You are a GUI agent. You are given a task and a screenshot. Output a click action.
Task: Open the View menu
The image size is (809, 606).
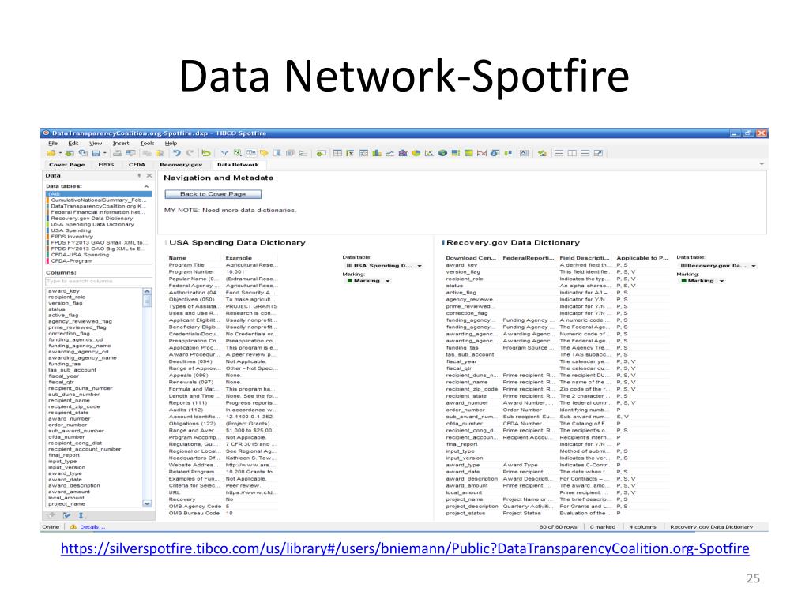tap(96, 144)
